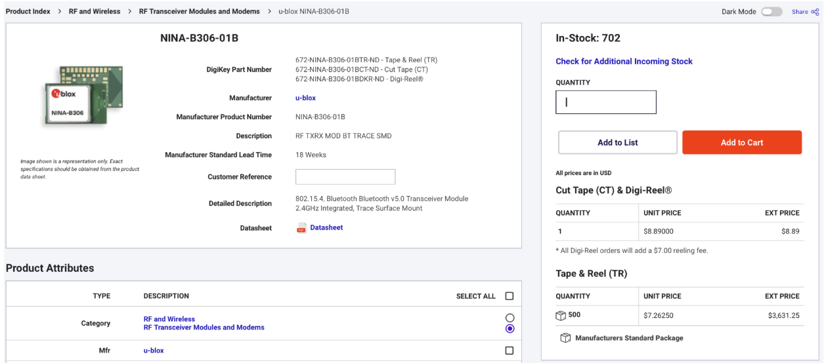The width and height of the screenshot is (824, 363).
Task: Check the Mfr u-blox checkbox
Action: click(510, 351)
